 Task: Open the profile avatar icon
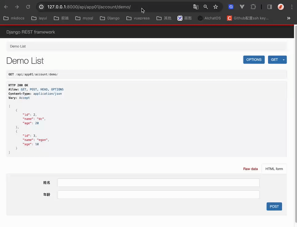pyautogui.click(x=281, y=7)
